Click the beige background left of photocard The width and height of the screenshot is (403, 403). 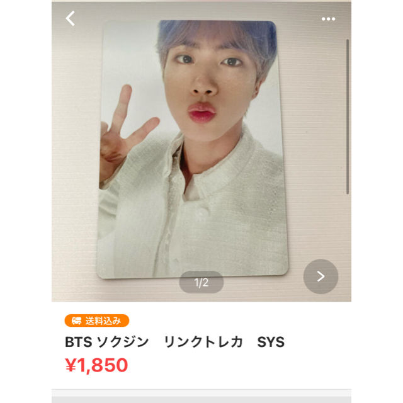click(74, 154)
